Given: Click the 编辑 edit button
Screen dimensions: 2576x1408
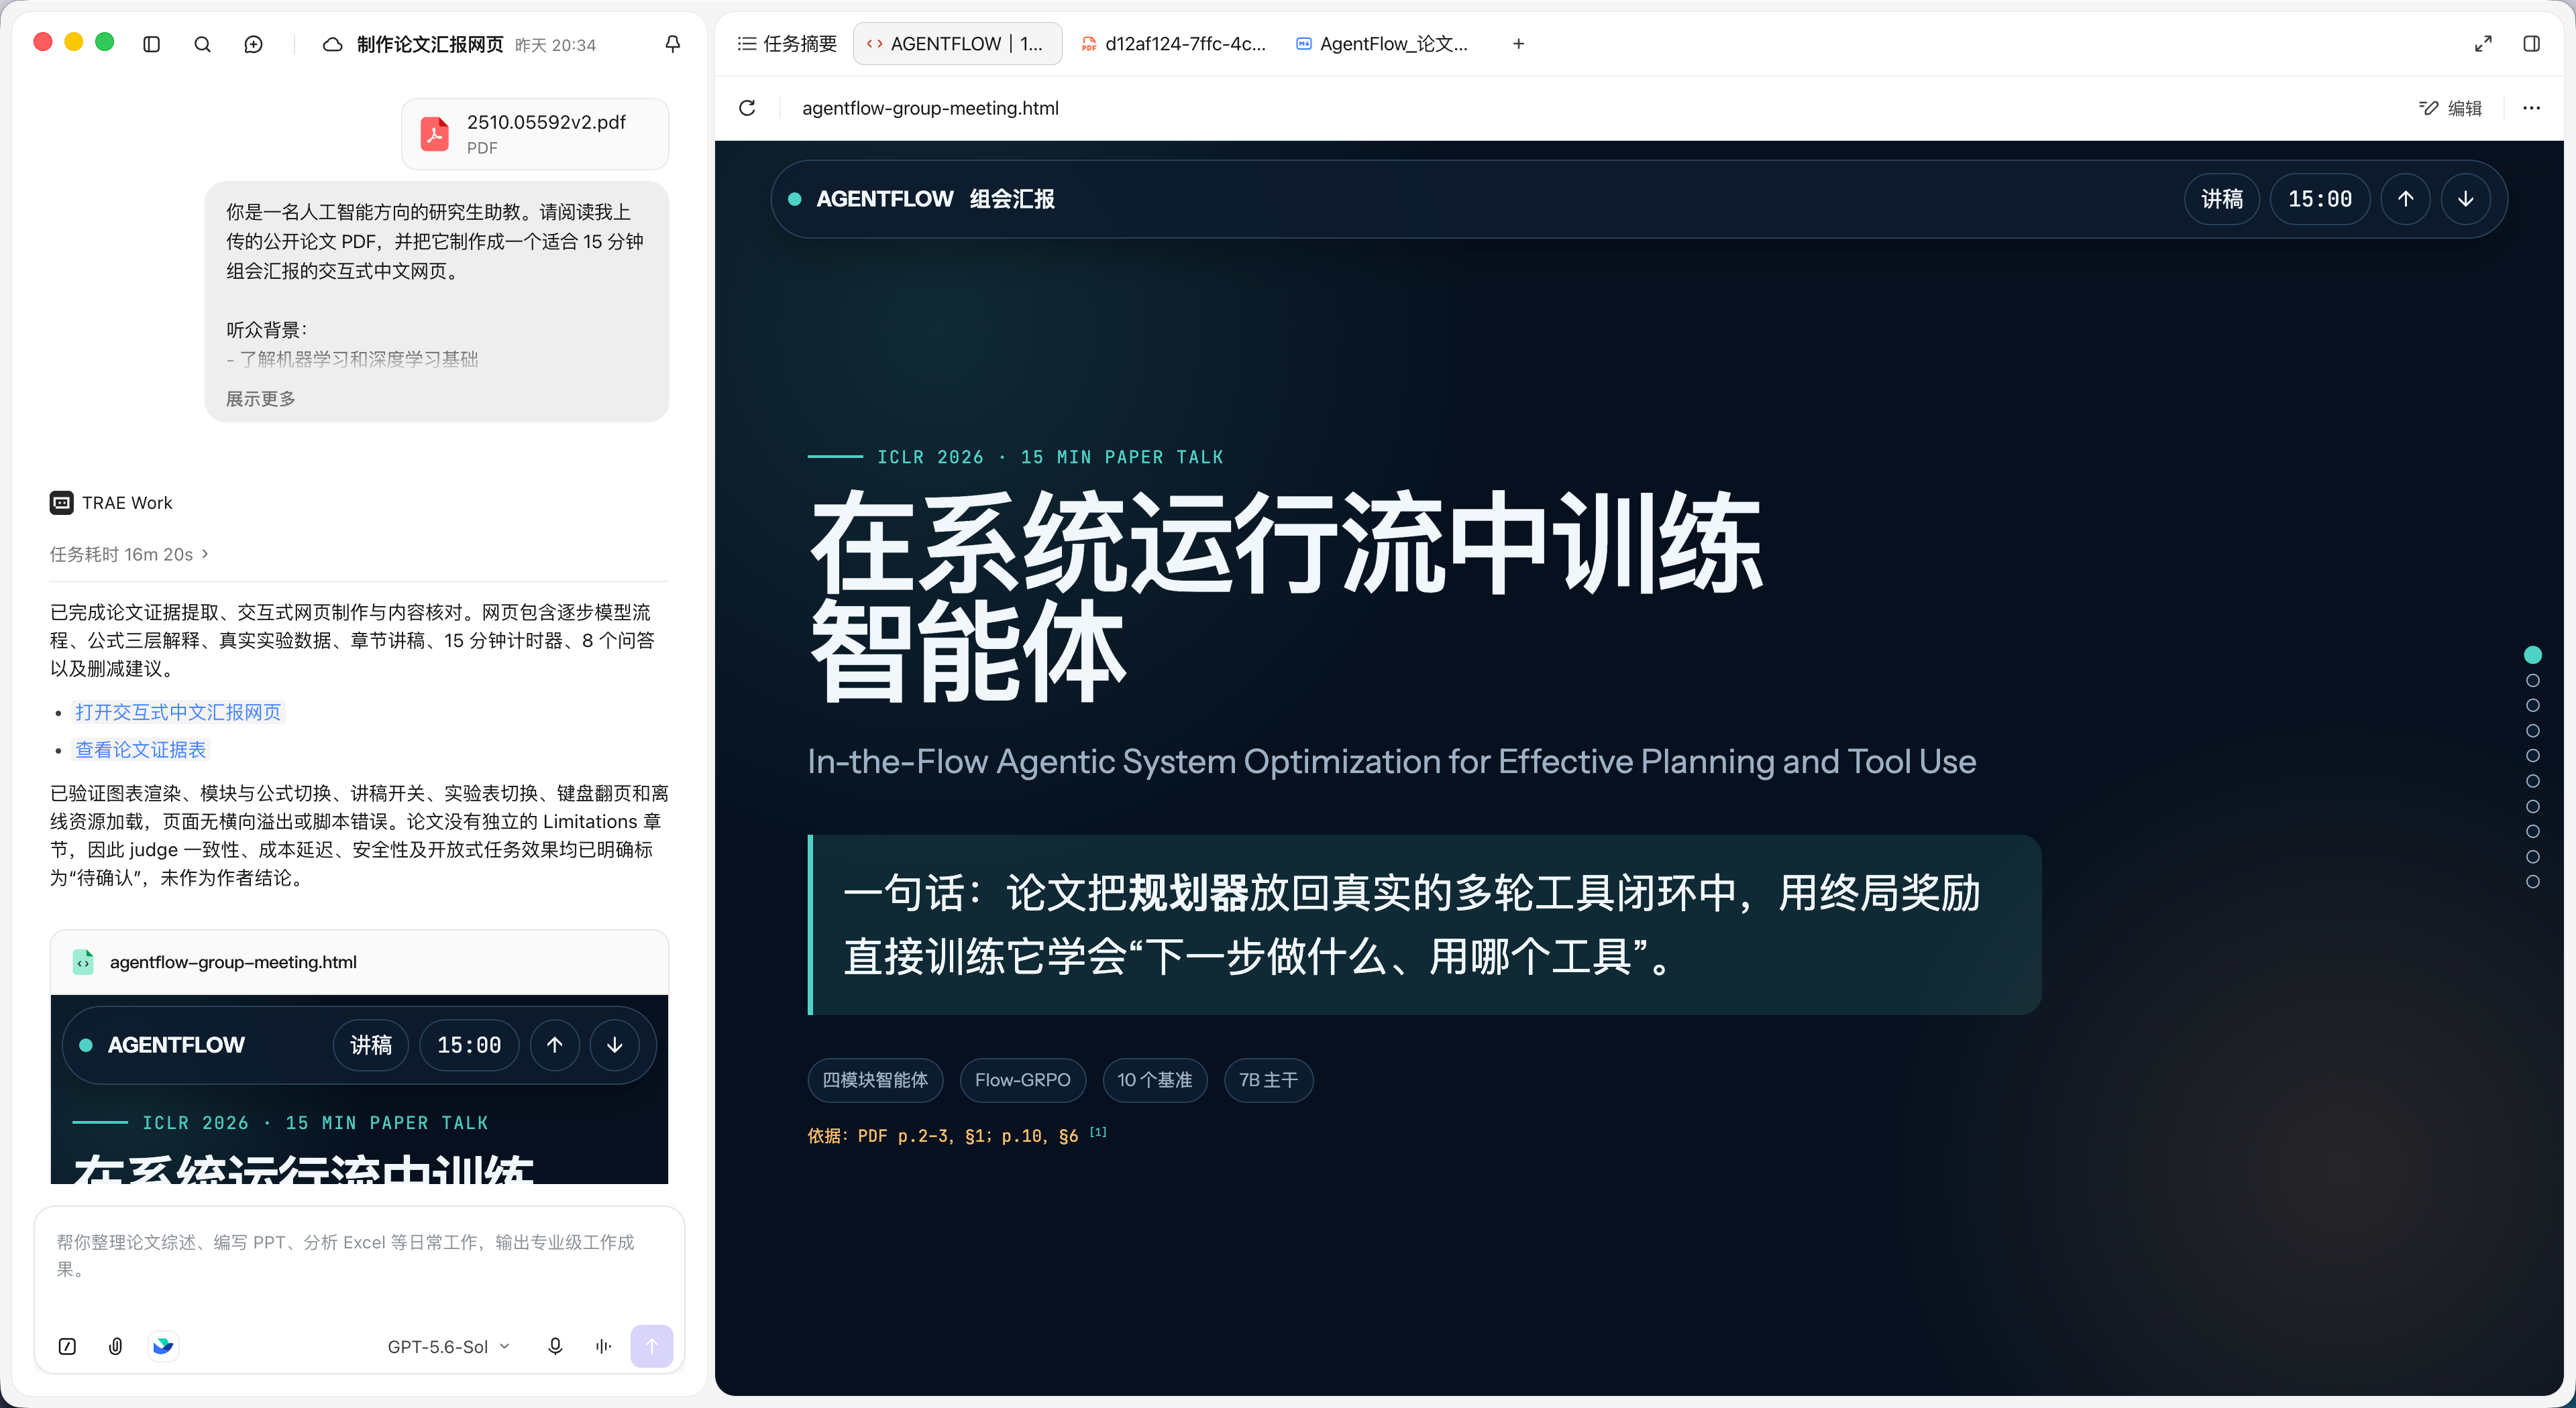Looking at the screenshot, I should click(2450, 108).
